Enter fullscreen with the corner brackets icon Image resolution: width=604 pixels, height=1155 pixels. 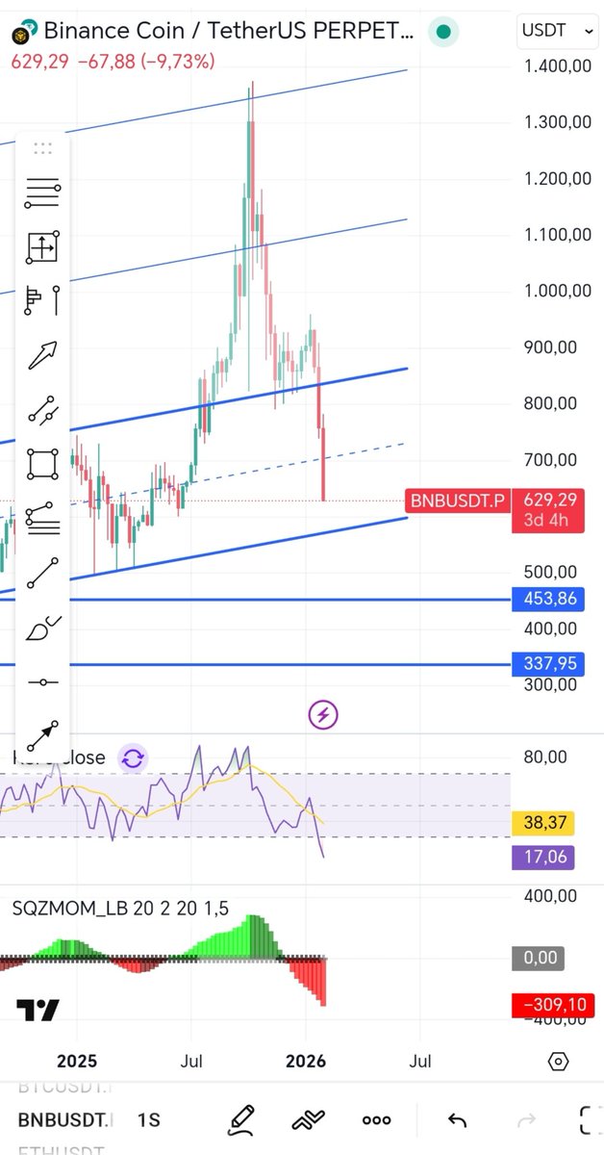[x=591, y=1120]
